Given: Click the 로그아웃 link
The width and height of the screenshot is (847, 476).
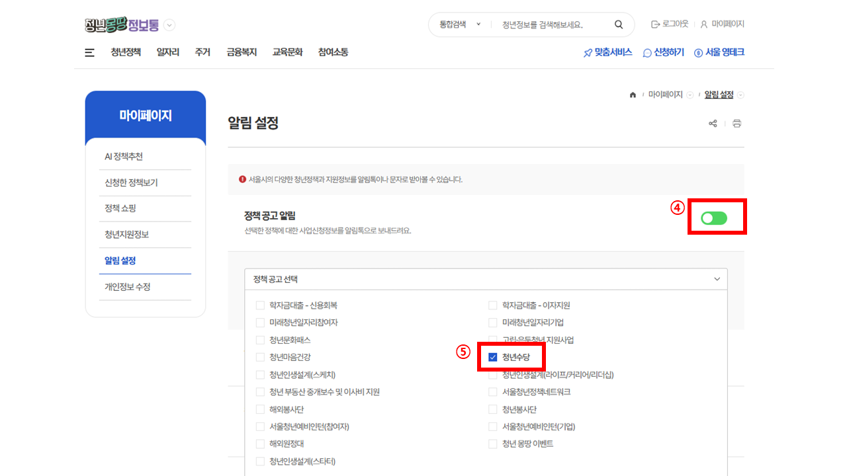Looking at the screenshot, I should pyautogui.click(x=670, y=24).
